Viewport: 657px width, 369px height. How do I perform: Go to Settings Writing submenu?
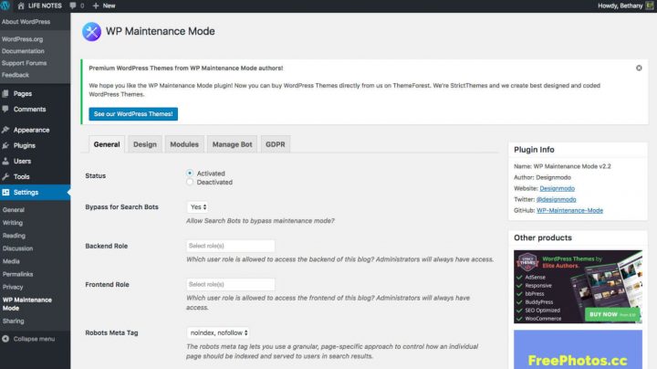tap(13, 223)
